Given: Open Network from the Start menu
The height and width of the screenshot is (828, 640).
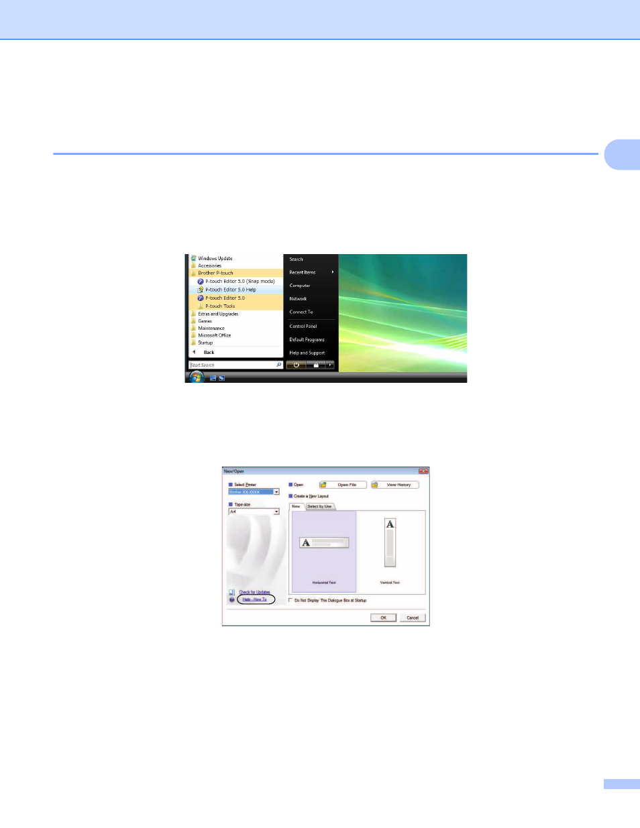Looking at the screenshot, I should tap(298, 299).
